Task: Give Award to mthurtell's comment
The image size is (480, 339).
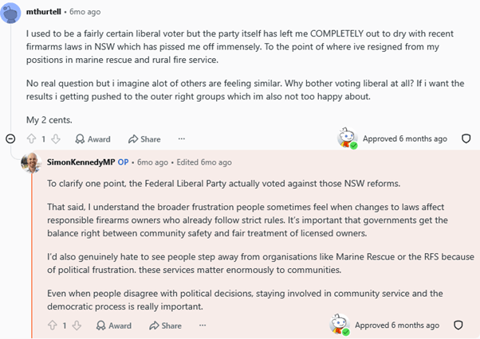Action: 92,139
